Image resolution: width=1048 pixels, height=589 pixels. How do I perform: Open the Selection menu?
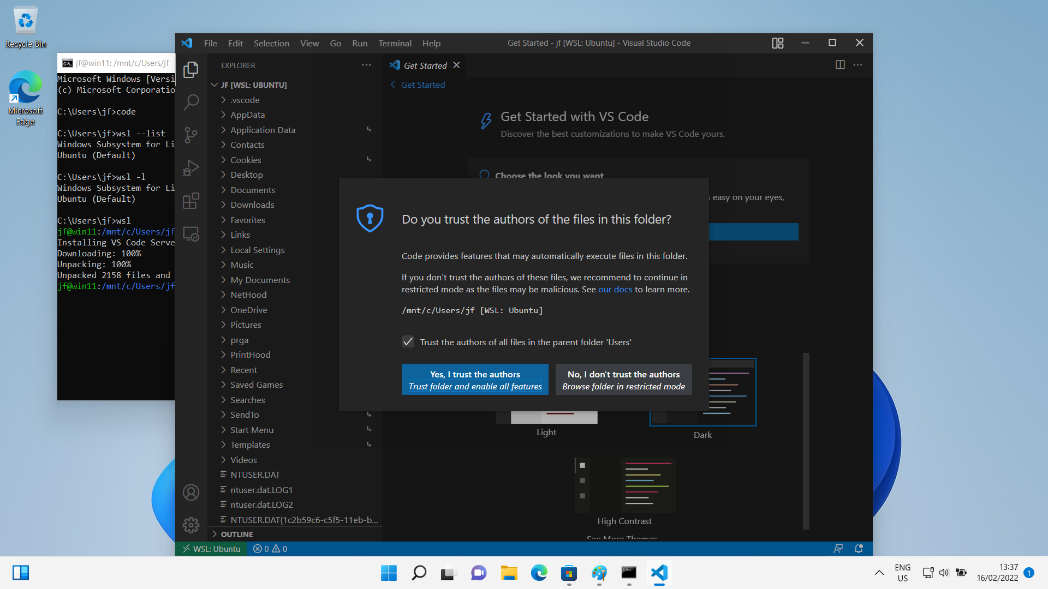pos(271,43)
